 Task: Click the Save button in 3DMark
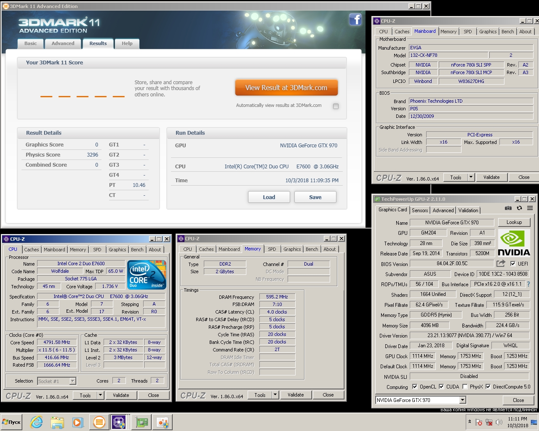coord(315,197)
